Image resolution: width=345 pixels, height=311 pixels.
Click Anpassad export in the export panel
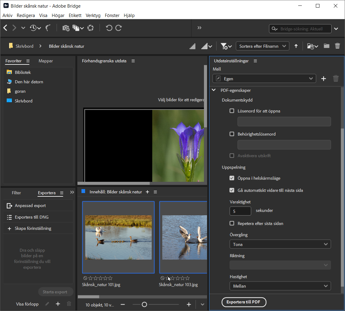point(30,206)
